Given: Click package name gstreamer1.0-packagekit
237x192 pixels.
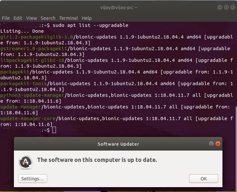Looking at the screenshot, I should point(34,49).
